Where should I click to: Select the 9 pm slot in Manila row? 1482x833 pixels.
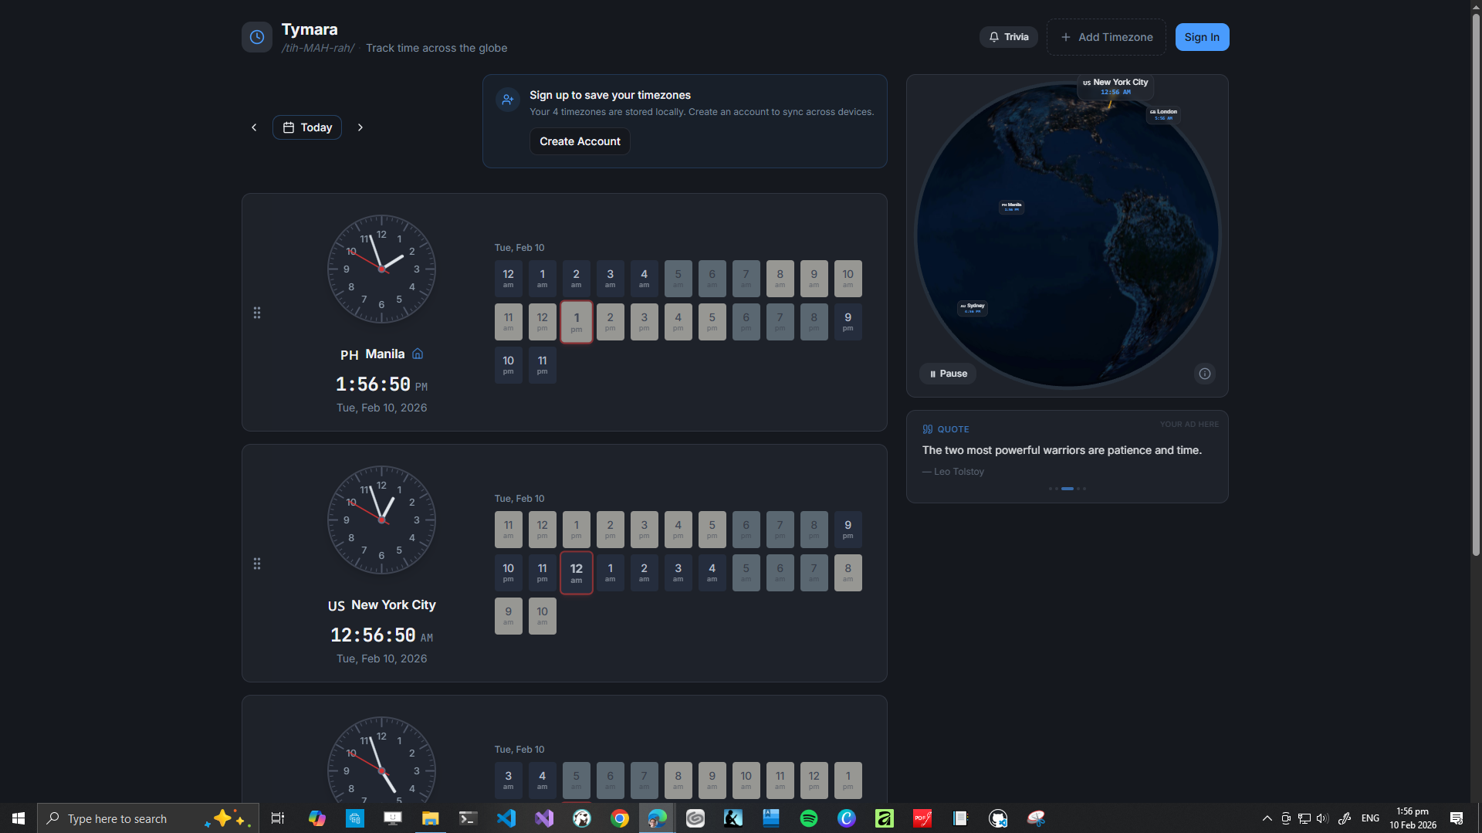tap(848, 322)
